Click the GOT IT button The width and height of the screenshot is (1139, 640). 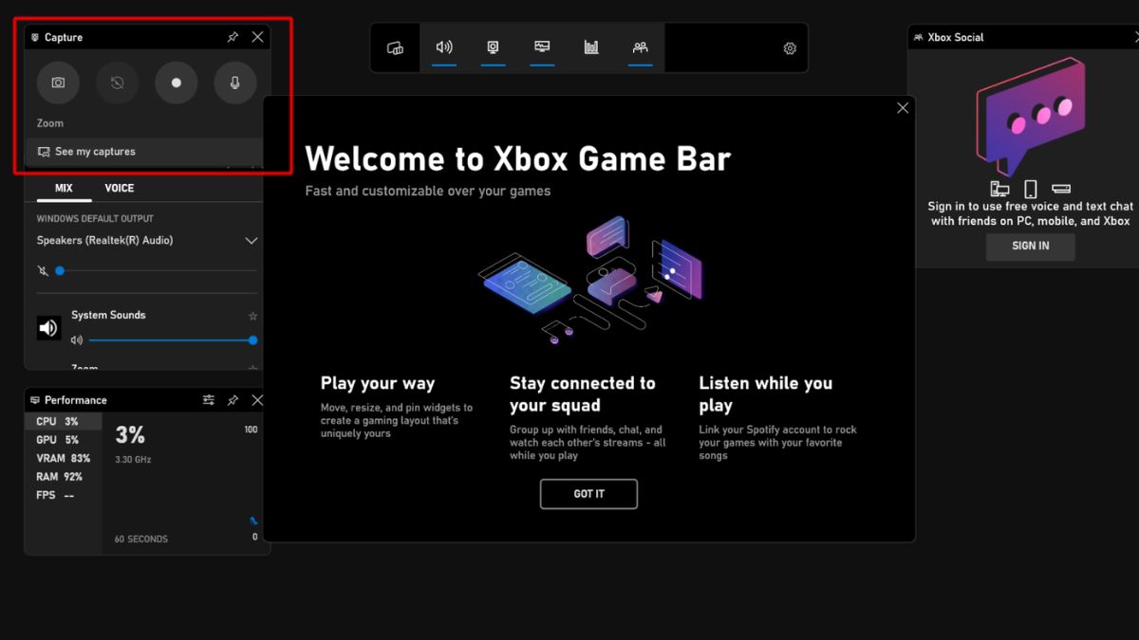[x=588, y=494]
